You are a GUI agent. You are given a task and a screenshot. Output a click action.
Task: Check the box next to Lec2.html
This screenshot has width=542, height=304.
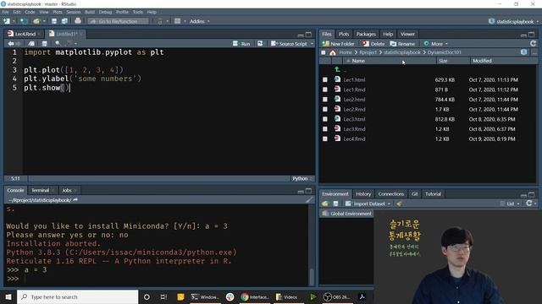[x=325, y=100]
